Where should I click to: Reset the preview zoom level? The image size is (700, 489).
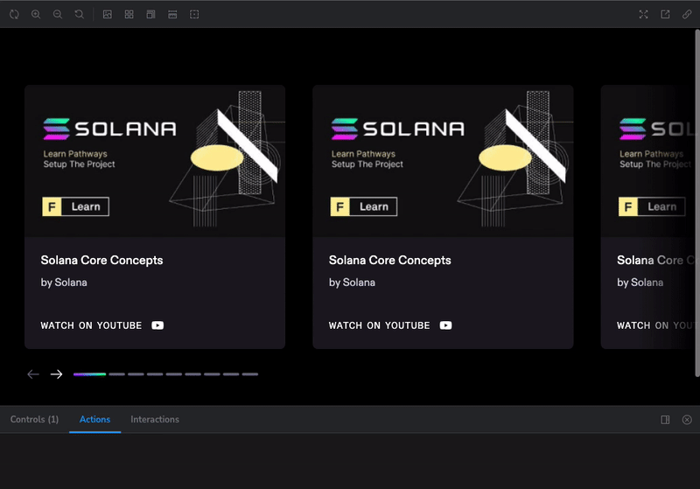[80, 14]
